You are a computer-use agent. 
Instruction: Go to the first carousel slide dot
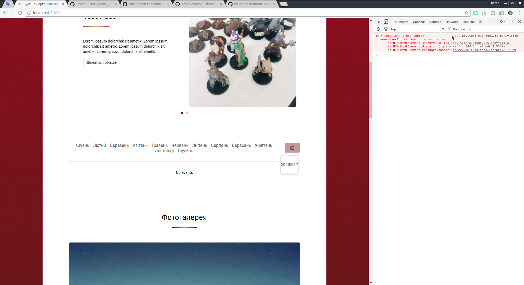pyautogui.click(x=182, y=113)
